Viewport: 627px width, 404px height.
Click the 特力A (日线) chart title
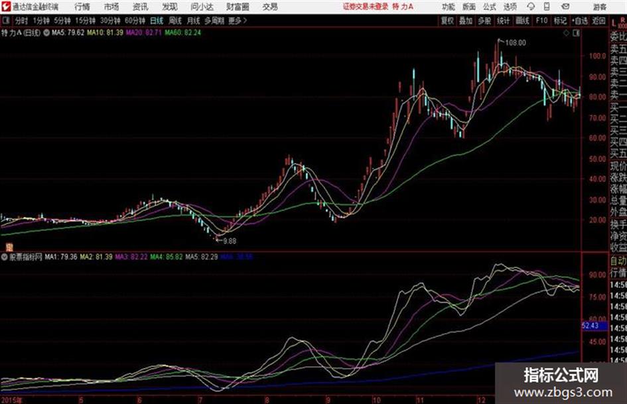tap(21, 33)
